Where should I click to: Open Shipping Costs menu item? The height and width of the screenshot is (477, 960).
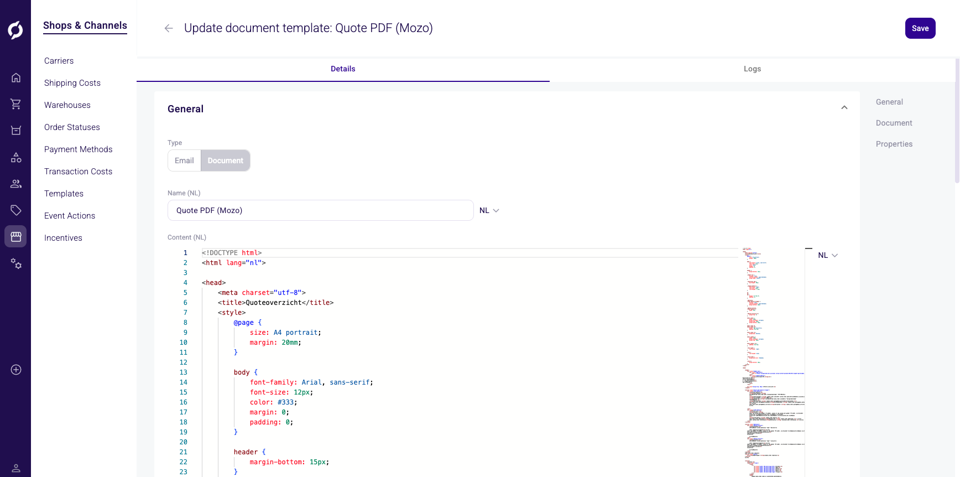(x=72, y=83)
